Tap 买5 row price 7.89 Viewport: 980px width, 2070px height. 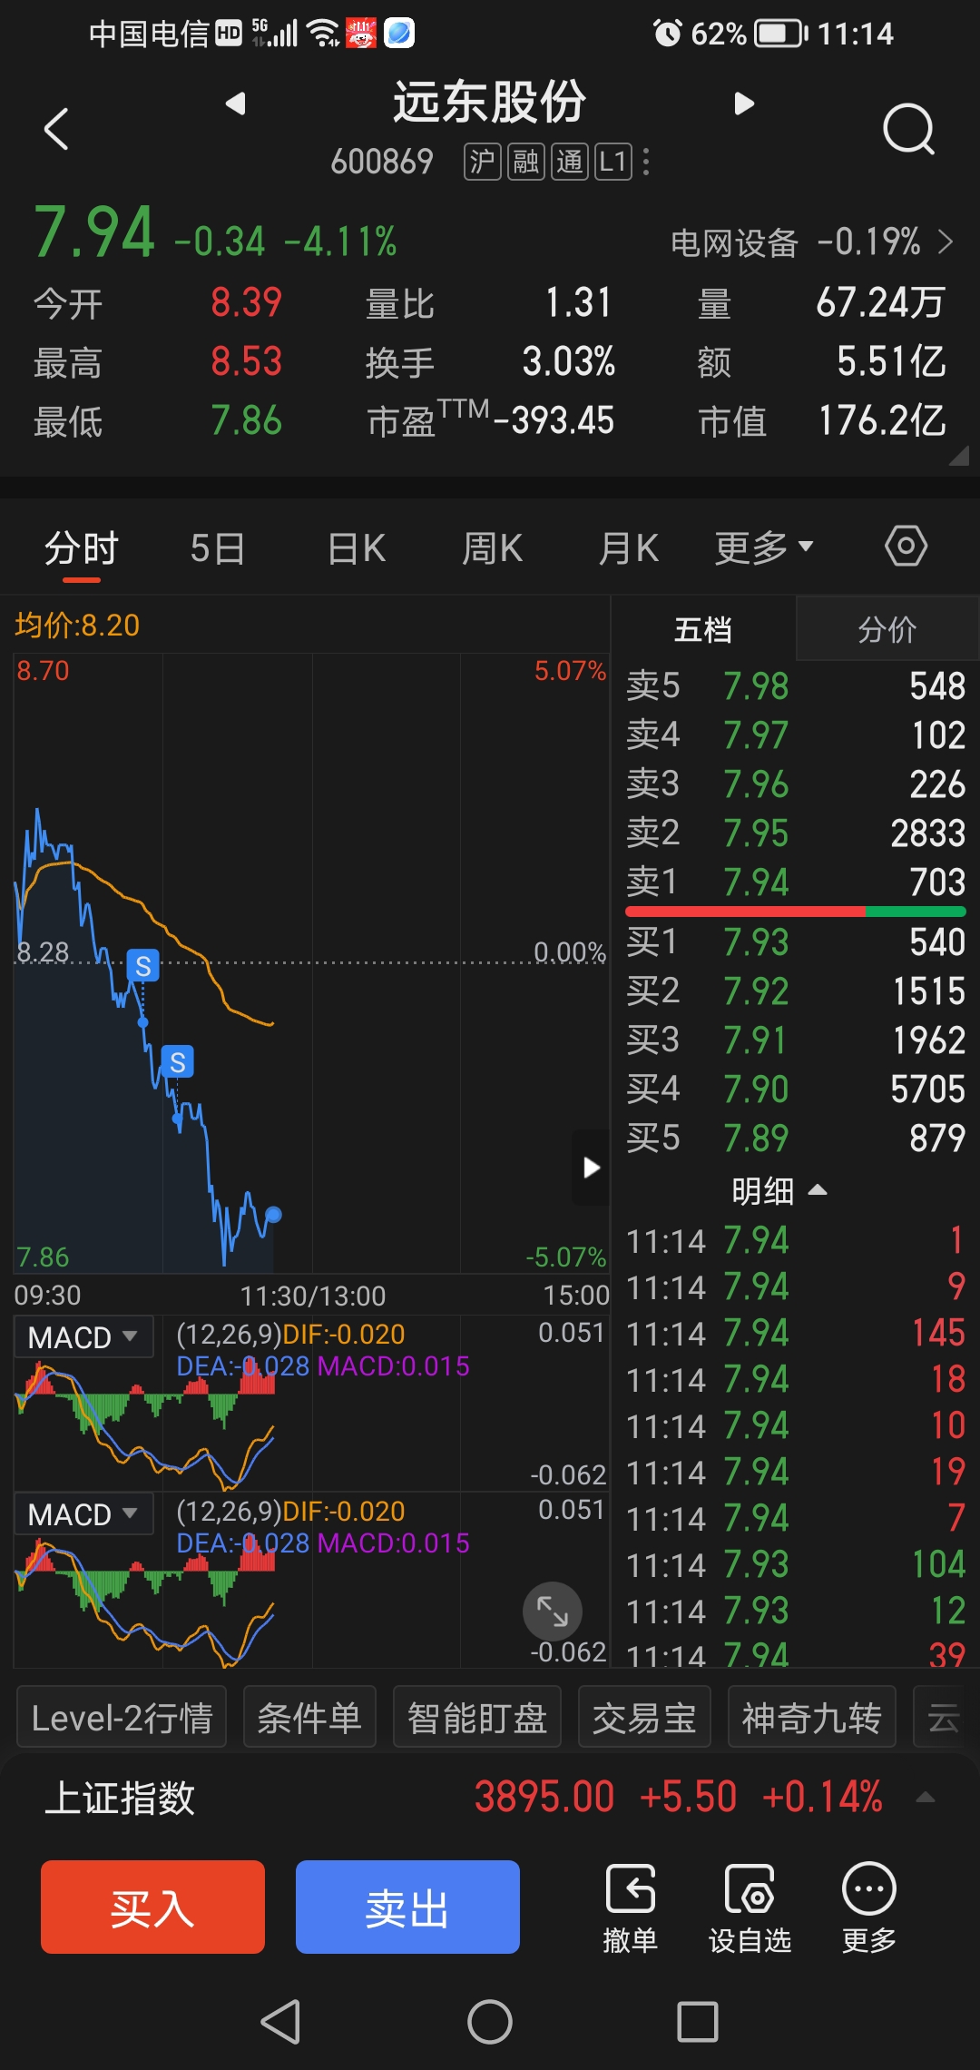coord(756,1138)
